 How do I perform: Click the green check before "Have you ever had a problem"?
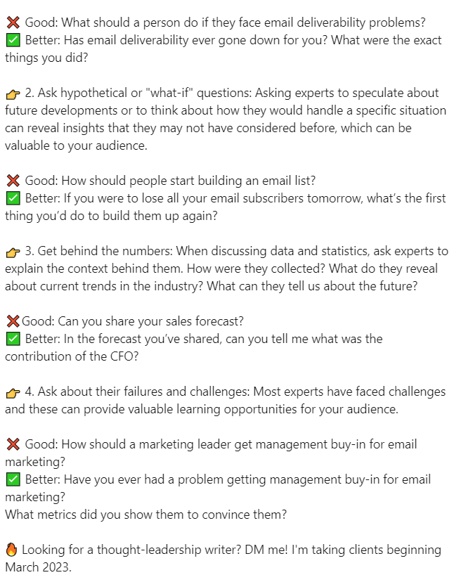pos(12,479)
